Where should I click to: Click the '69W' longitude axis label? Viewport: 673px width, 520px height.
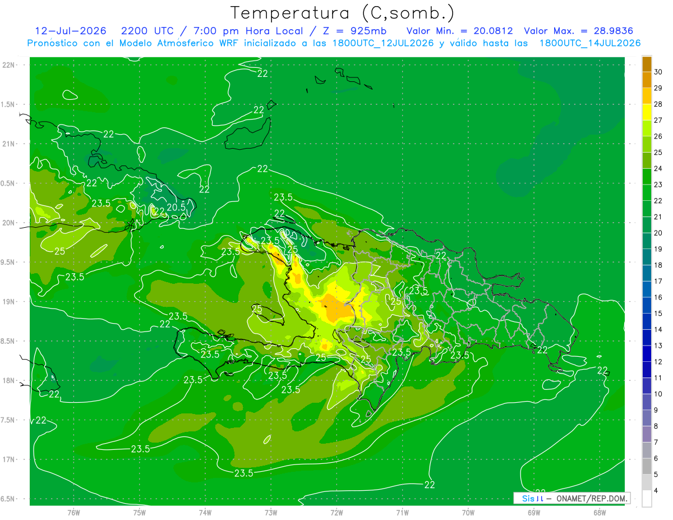point(534,512)
